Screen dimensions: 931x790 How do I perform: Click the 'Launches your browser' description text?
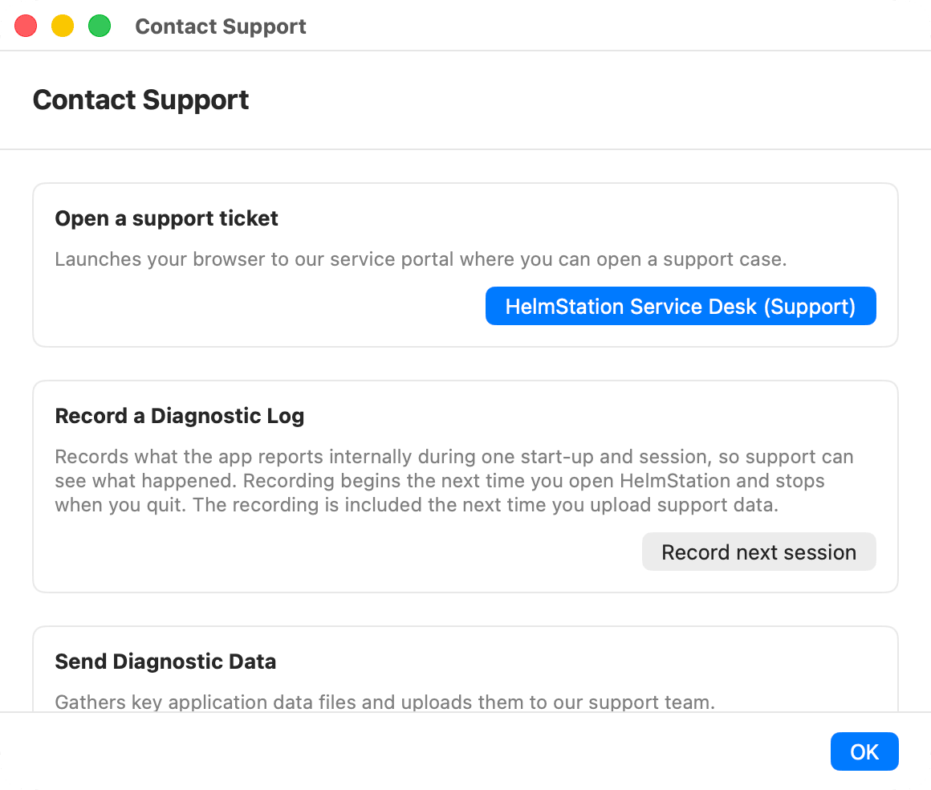point(421,259)
